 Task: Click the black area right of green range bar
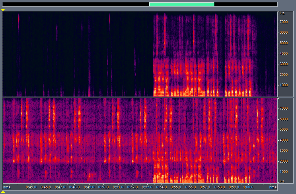(245, 4)
